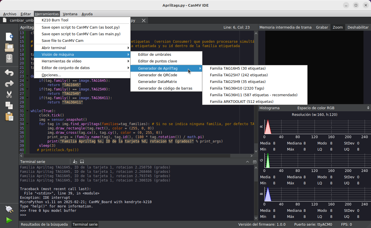Image resolution: width=371 pixels, height=228 pixels.
Task: Close the open editor tab with the X
Action: pyautogui.click(x=143, y=21)
